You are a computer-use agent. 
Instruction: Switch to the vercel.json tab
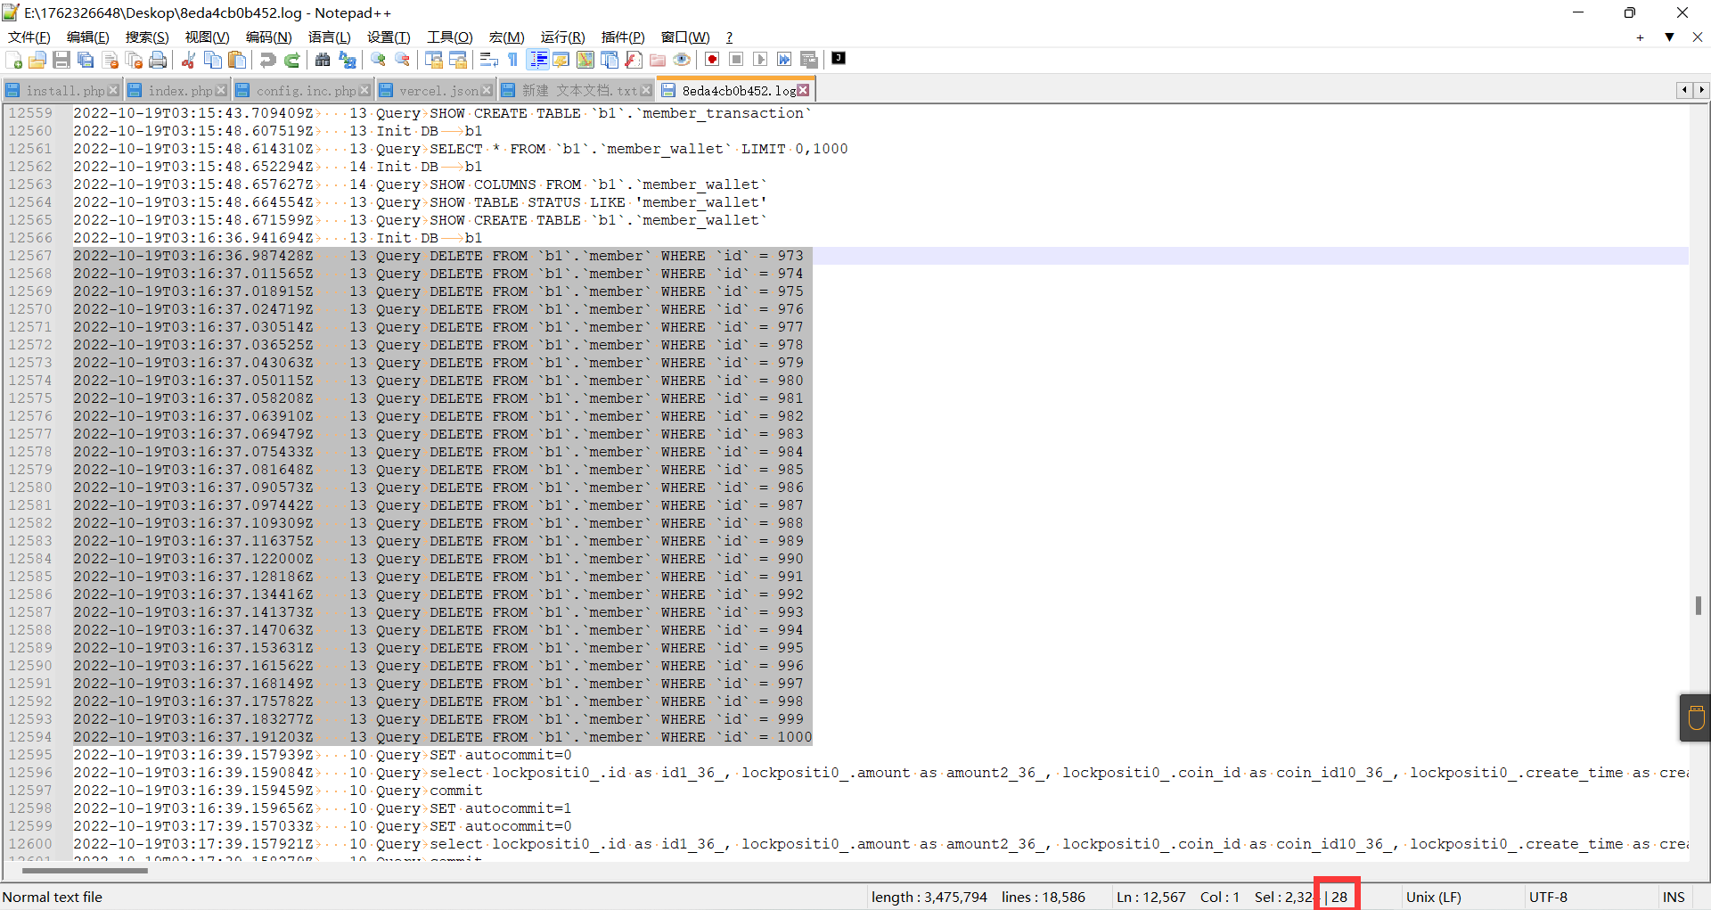pos(438,91)
